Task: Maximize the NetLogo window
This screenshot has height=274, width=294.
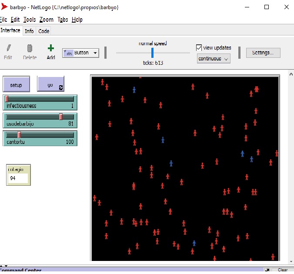Action: tap(266, 7)
